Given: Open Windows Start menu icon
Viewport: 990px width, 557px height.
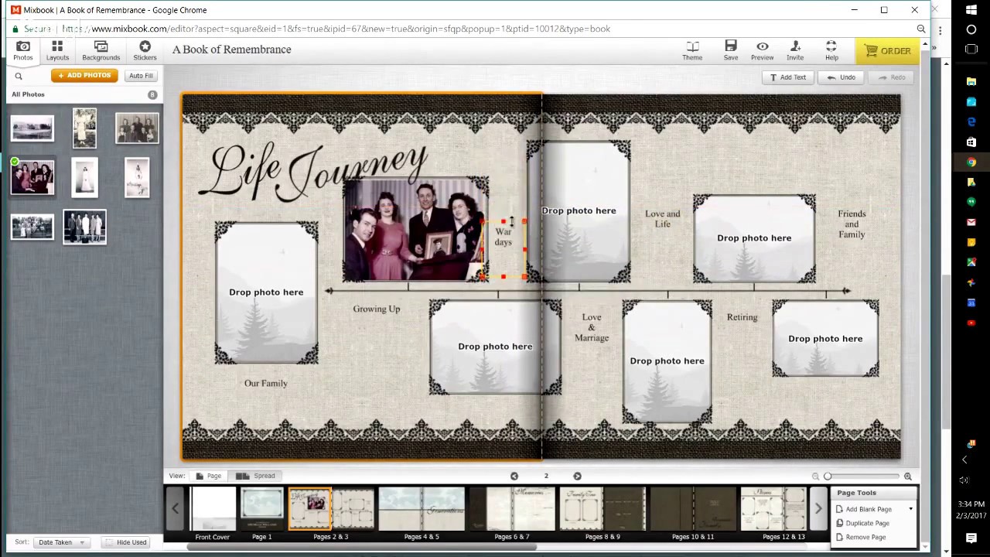Looking at the screenshot, I should 971,9.
